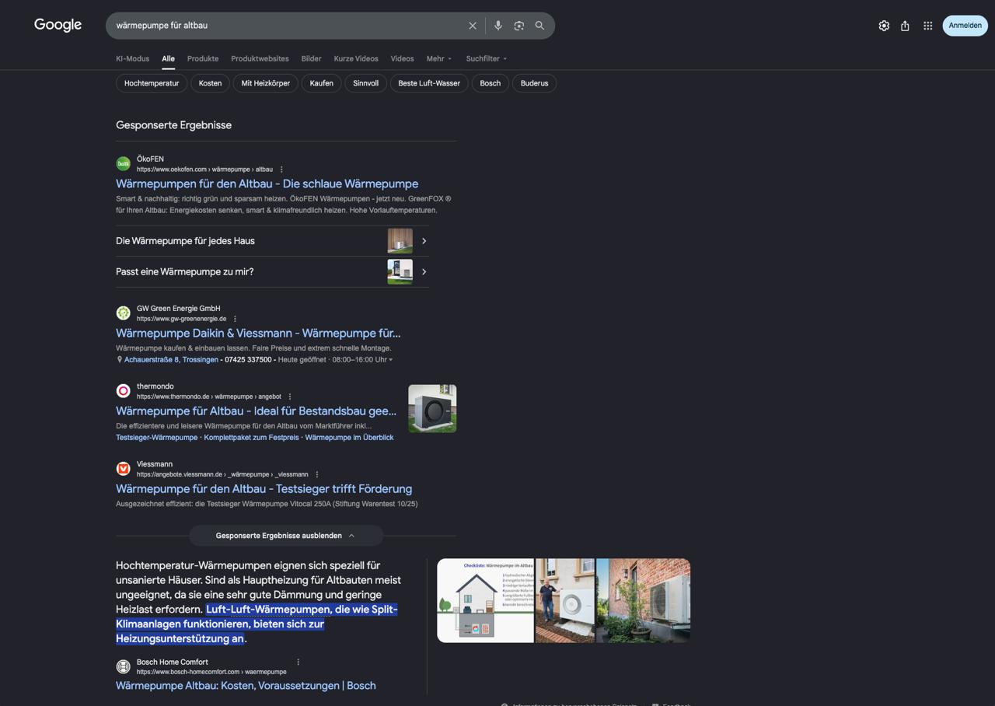Apply Sinnvoll filter chip
Image resolution: width=995 pixels, height=706 pixels.
365,83
